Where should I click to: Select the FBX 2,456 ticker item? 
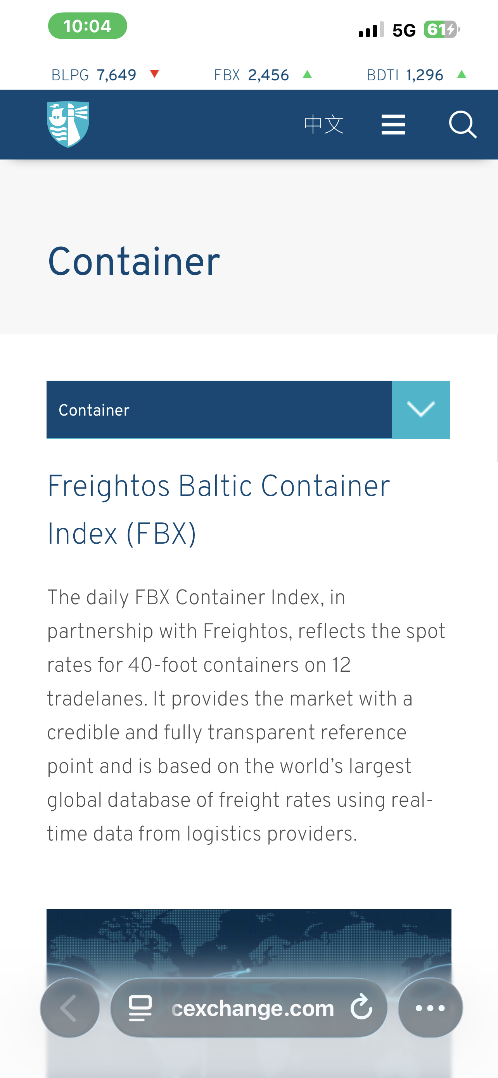pyautogui.click(x=263, y=75)
